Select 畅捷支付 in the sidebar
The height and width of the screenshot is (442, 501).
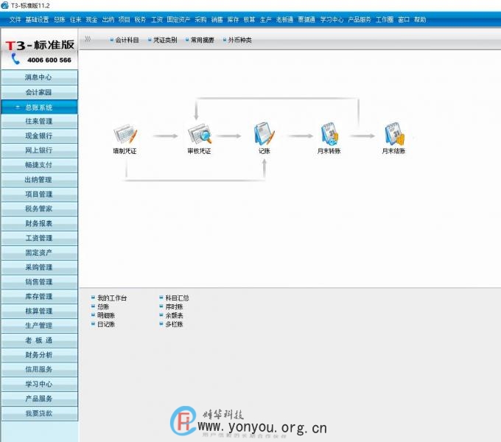pos(39,165)
